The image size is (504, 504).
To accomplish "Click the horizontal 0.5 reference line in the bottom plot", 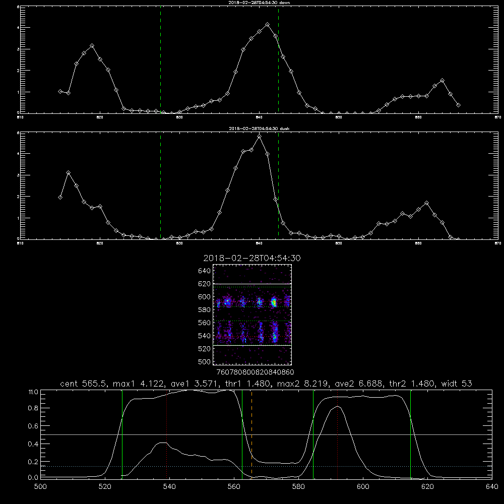I will click(x=266, y=434).
